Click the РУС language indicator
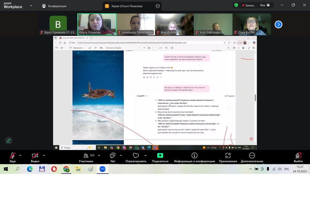Image resolution: width=310 pixels, height=206 pixels. (287, 169)
